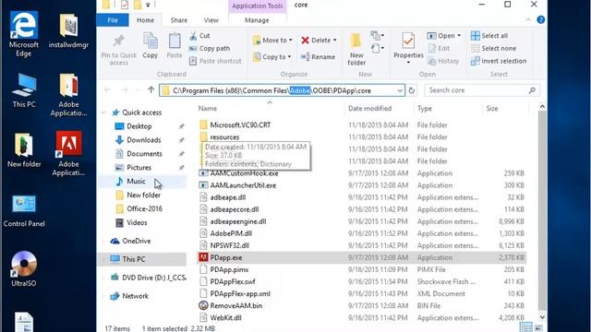This screenshot has width=591, height=332.
Task: Switch to the Share ribbon tab
Action: (178, 20)
